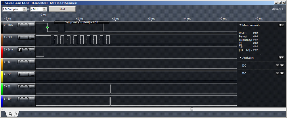The width and height of the screenshot is (287, 118).
Task: Collapse the Analyzers panel
Action: click(240, 57)
